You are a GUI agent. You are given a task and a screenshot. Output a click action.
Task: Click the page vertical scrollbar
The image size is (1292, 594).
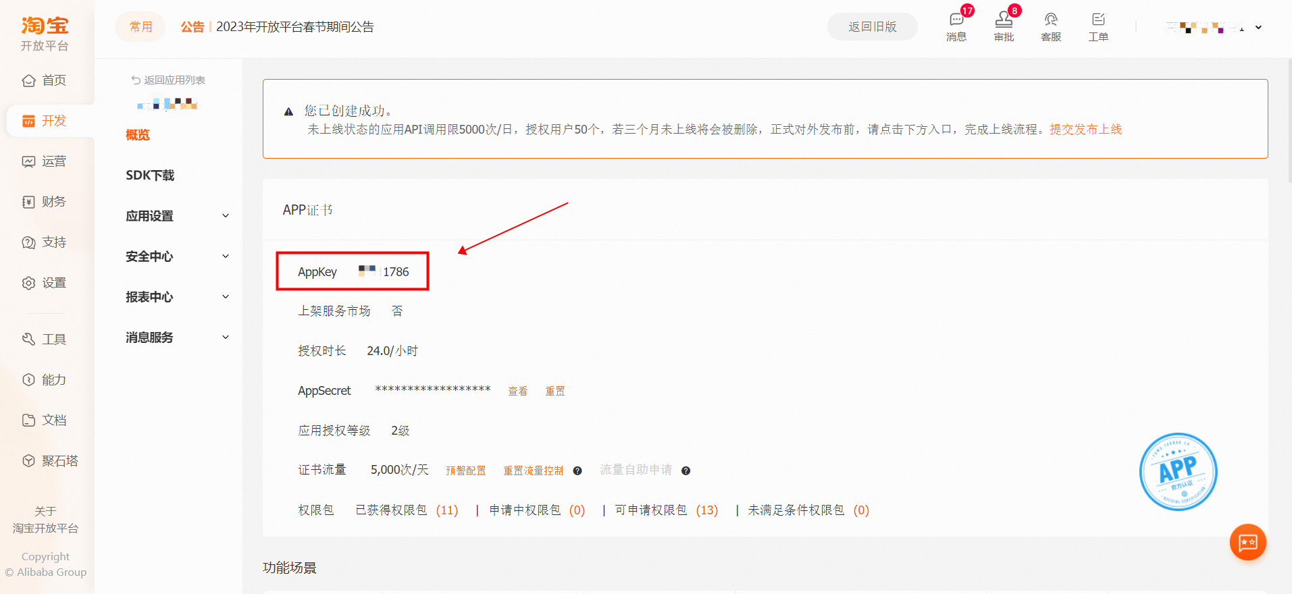1289,122
